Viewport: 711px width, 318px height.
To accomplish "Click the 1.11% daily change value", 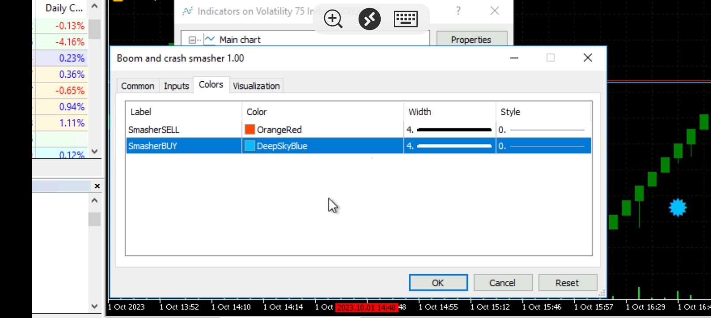I will [72, 123].
